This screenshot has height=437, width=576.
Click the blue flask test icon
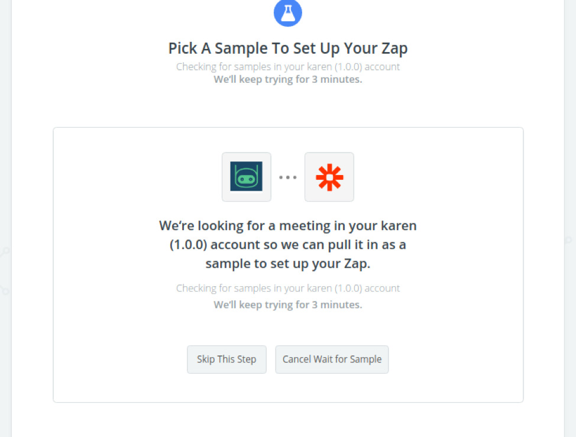[287, 13]
